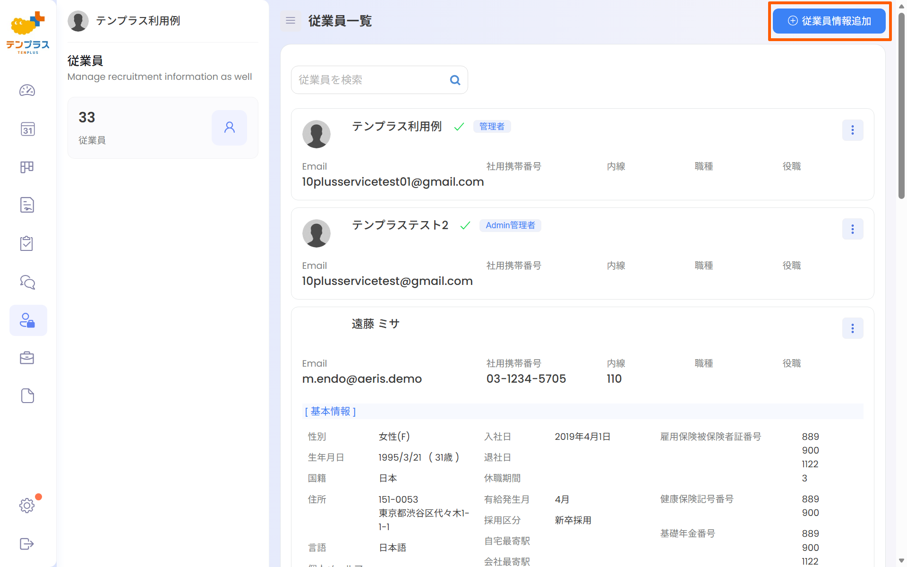The width and height of the screenshot is (907, 567).
Task: Open the file document sidebar icon
Action: click(27, 396)
